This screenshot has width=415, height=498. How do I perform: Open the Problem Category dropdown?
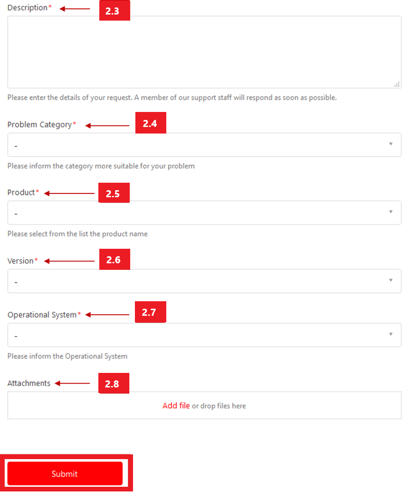(205, 145)
